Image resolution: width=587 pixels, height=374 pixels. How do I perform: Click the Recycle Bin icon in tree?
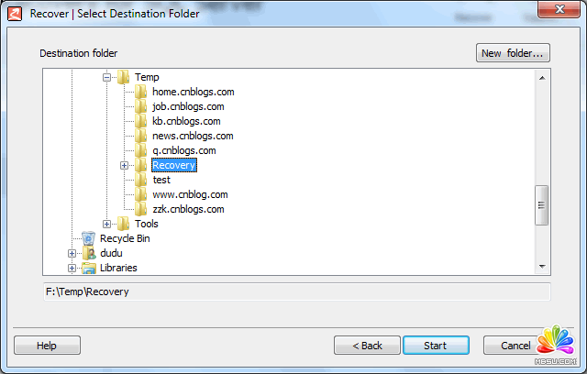coord(89,238)
